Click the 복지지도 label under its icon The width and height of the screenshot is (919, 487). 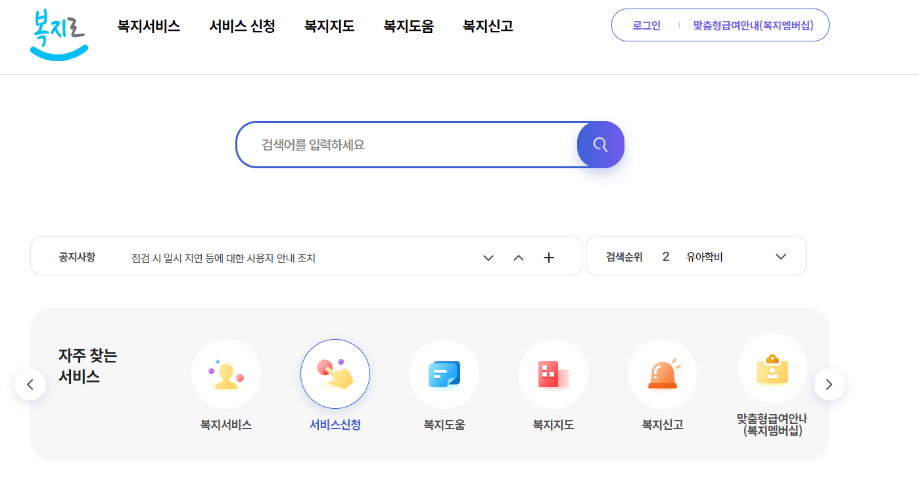point(554,425)
